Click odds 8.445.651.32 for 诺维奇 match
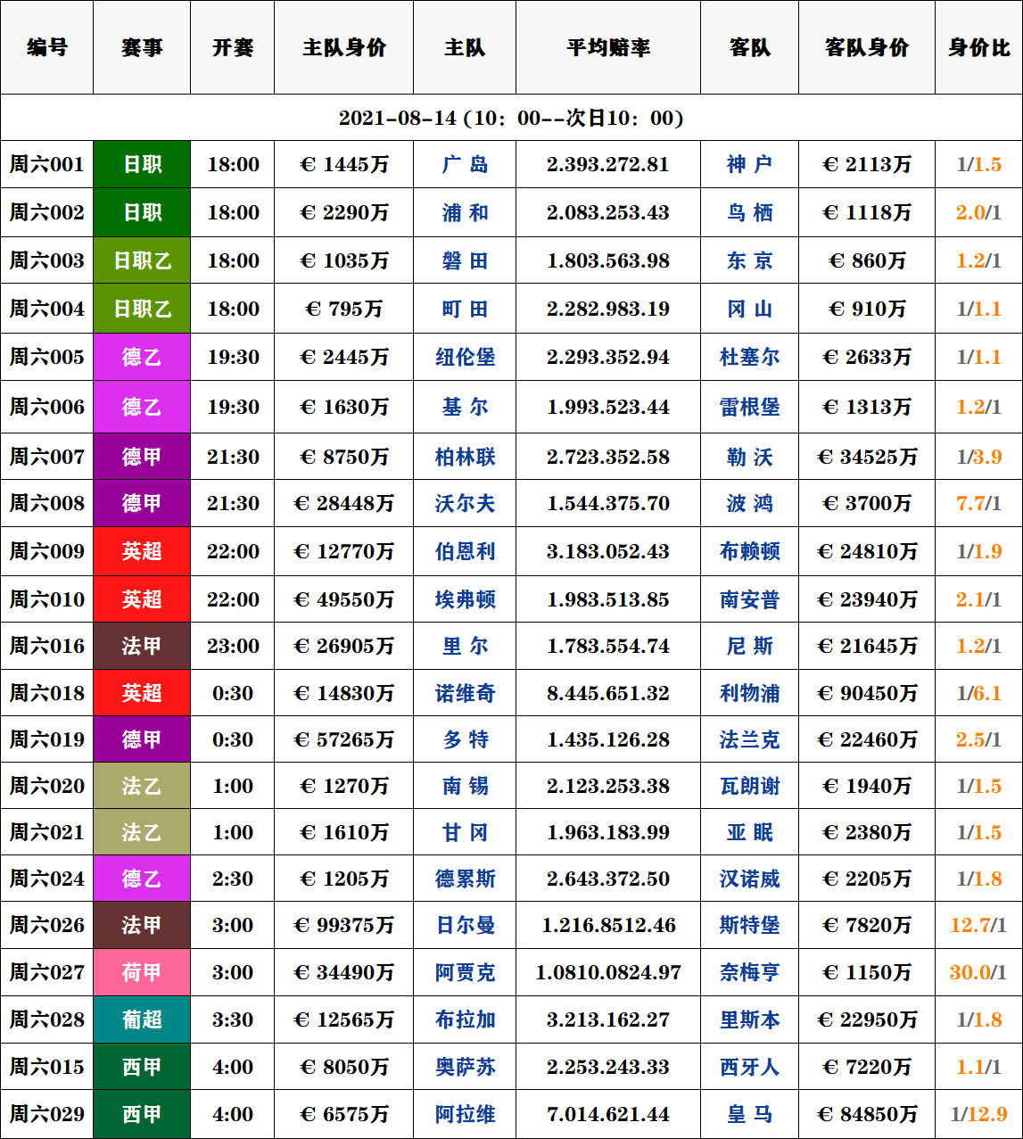This screenshot has height=1139, width=1023. [608, 693]
